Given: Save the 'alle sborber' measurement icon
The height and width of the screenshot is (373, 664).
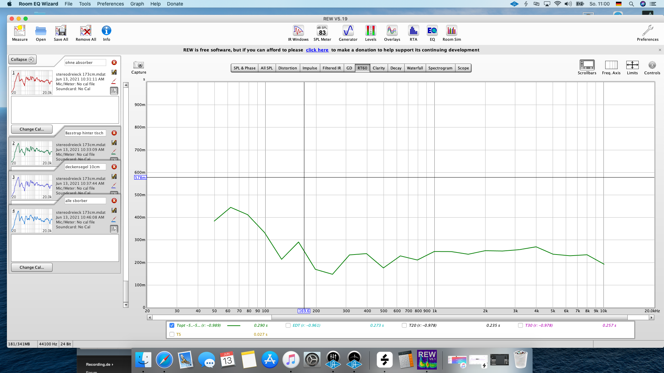Looking at the screenshot, I should [114, 210].
